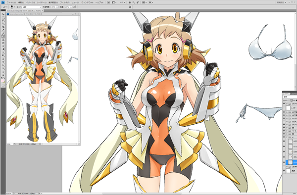
Task: Select the Eyedropper tool in toolbox
Action: (x=3, y=30)
